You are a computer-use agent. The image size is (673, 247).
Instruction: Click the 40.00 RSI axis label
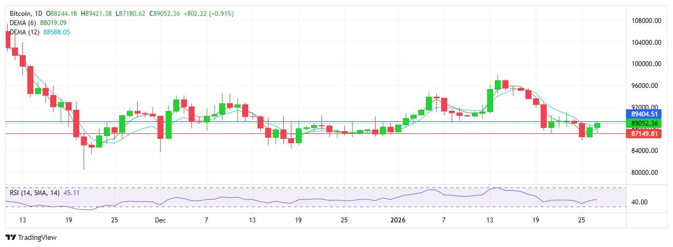click(x=640, y=202)
